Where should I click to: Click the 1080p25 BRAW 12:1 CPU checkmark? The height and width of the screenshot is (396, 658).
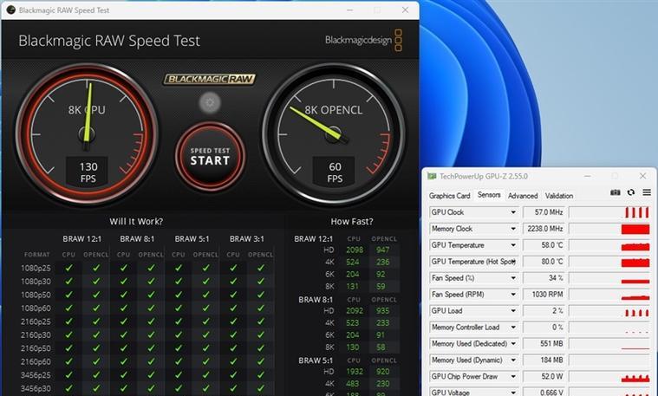(x=68, y=268)
